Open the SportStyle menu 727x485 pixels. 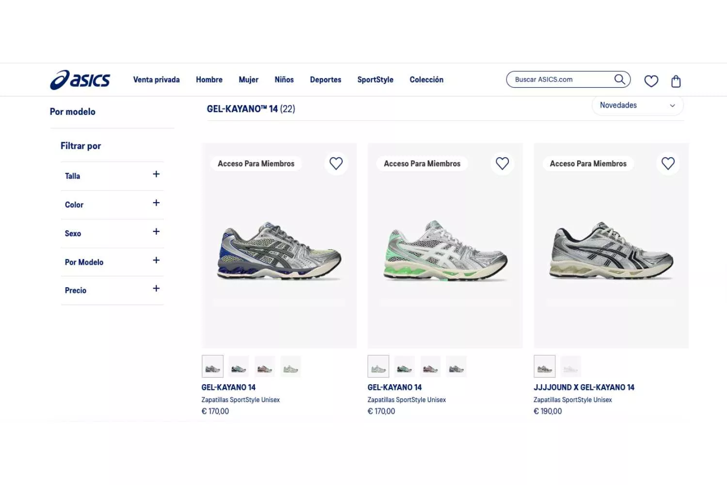(375, 80)
